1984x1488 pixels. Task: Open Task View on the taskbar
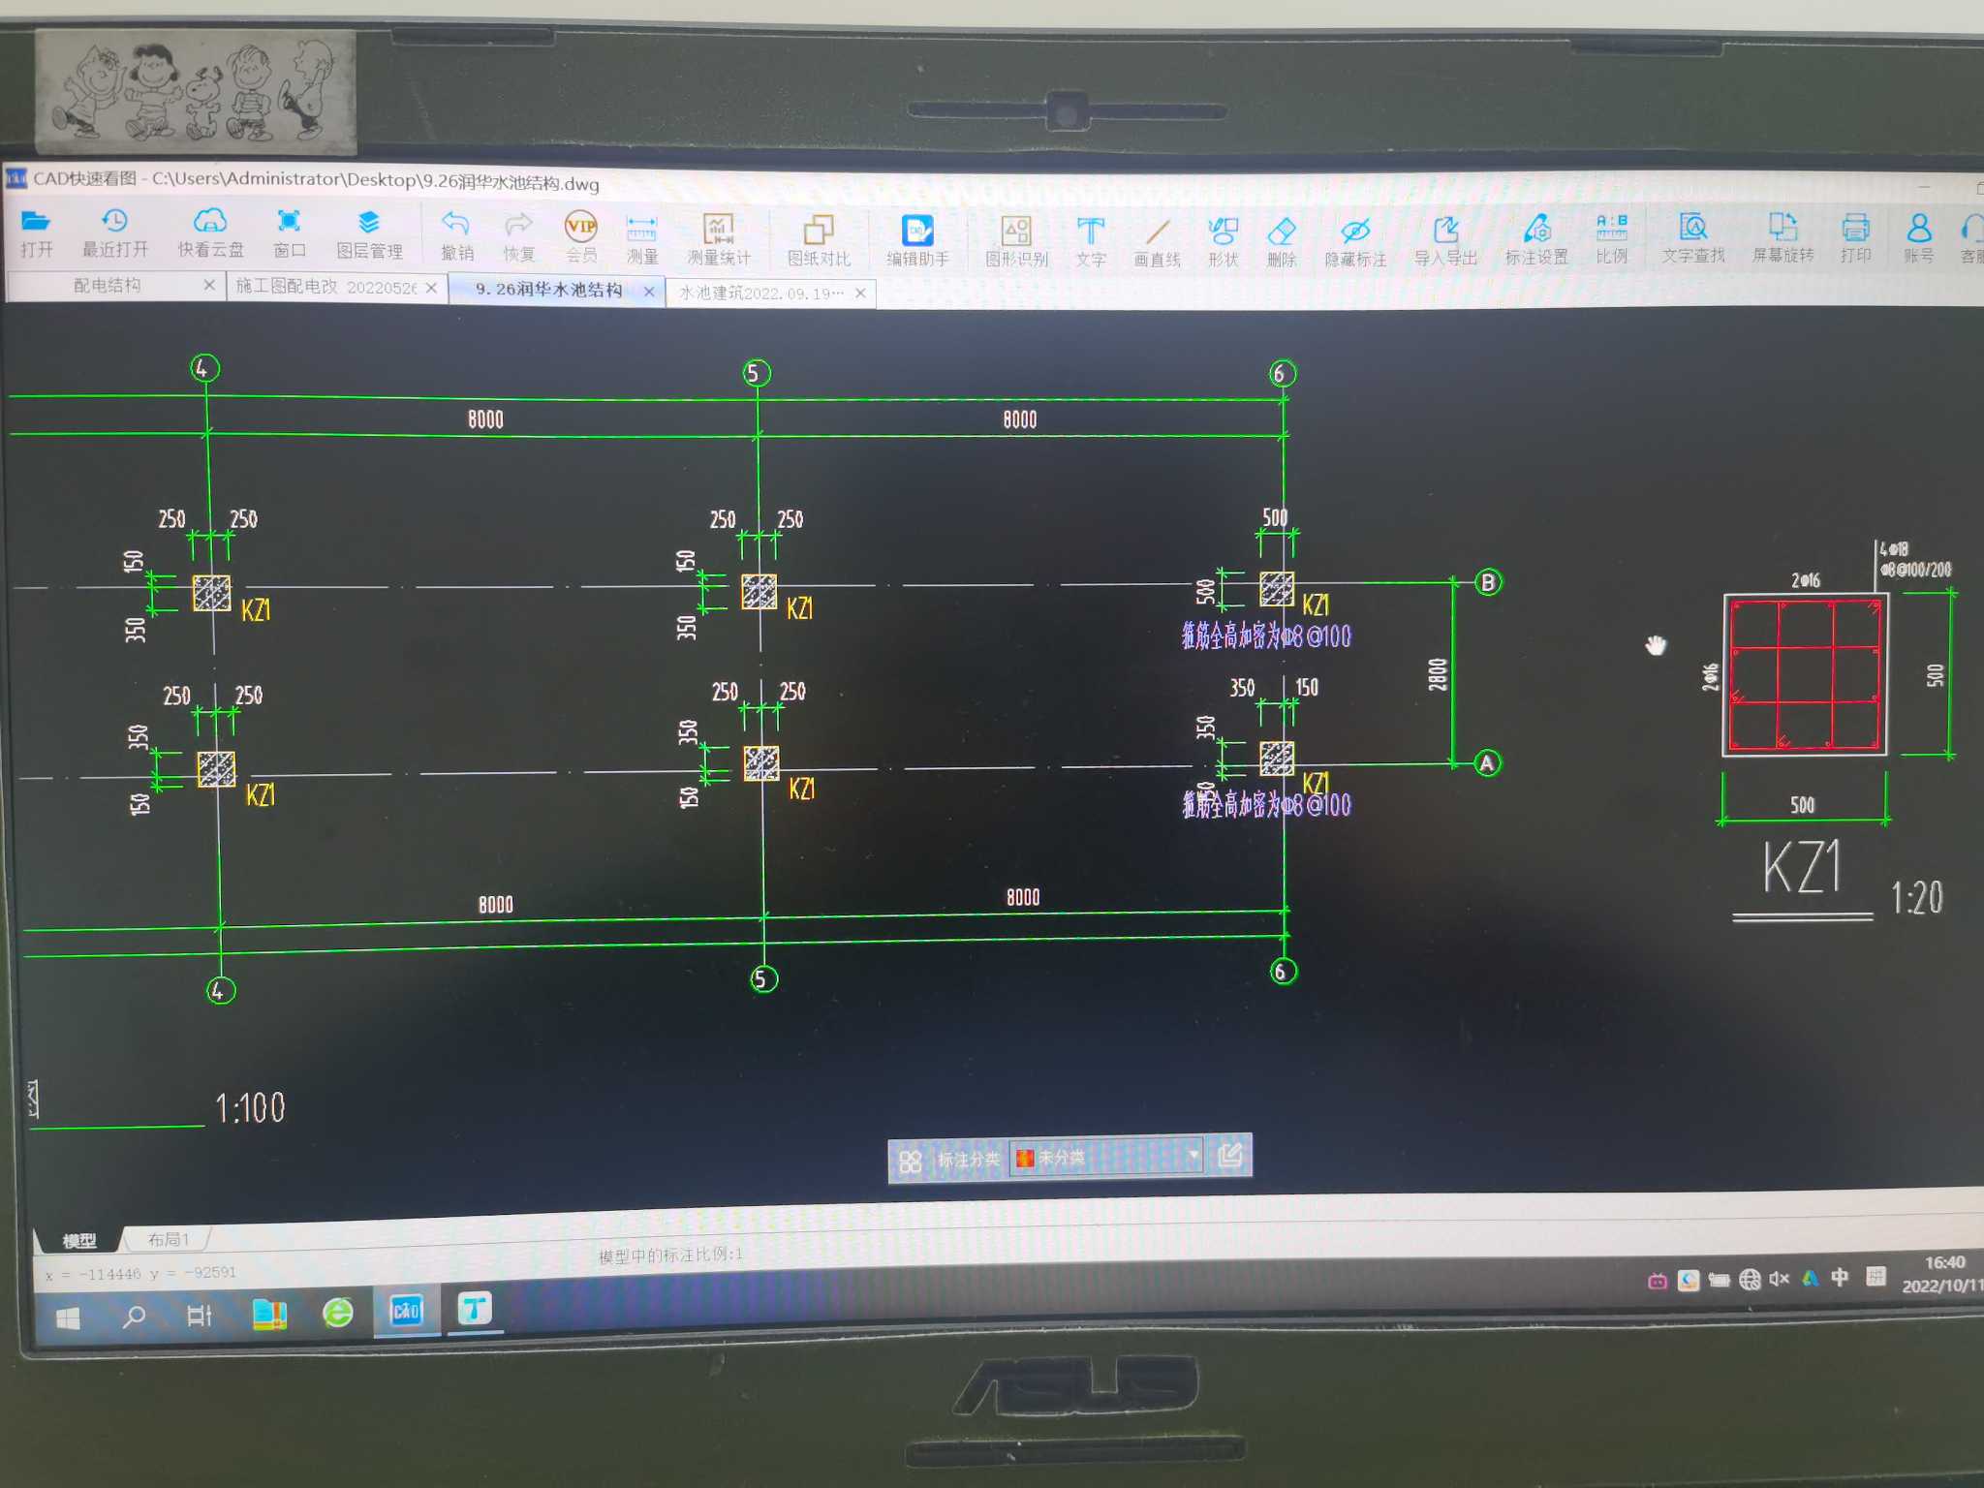(199, 1316)
